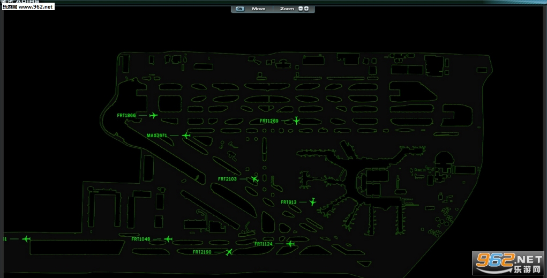Click the MAX3671 callsign text
The image size is (547, 278).
coord(157,136)
